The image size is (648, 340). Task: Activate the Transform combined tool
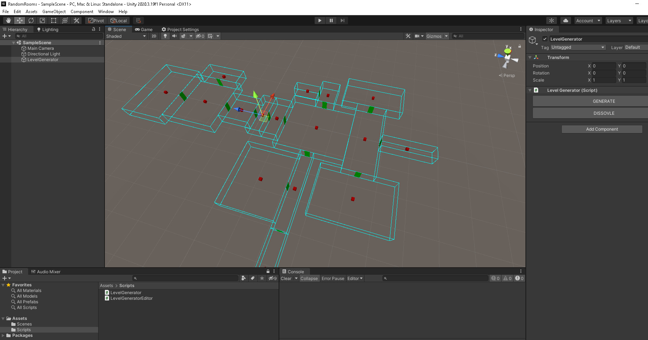click(65, 20)
